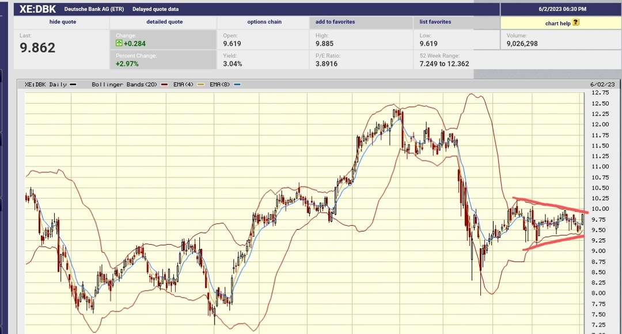Click the XE:DBK Daily legend label
This screenshot has height=334, width=622.
coord(45,85)
